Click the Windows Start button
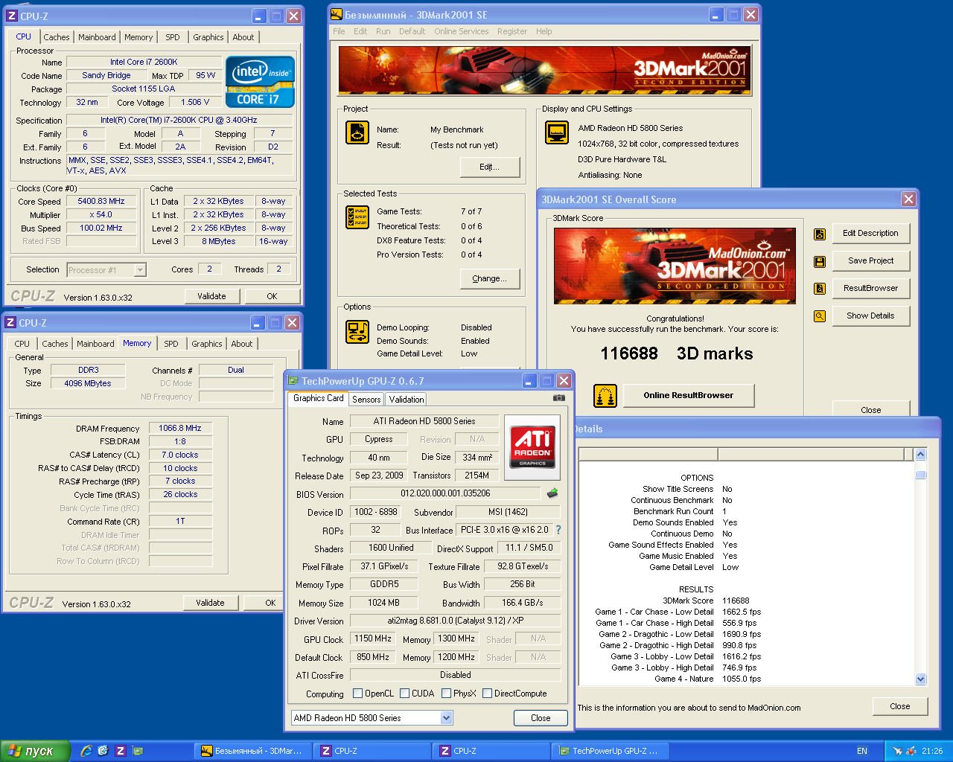Screen dimensions: 953x762 [35, 751]
